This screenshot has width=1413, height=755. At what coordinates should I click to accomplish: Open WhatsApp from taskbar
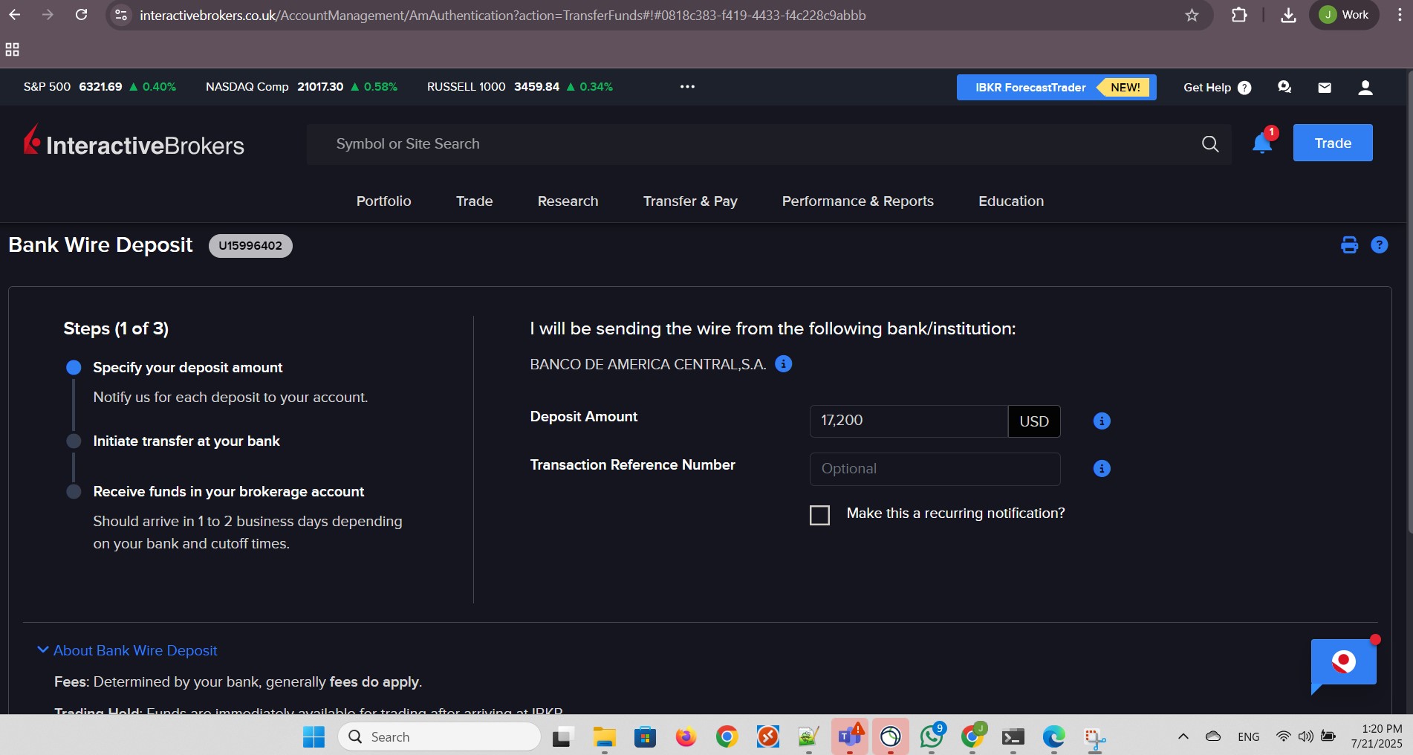[932, 736]
